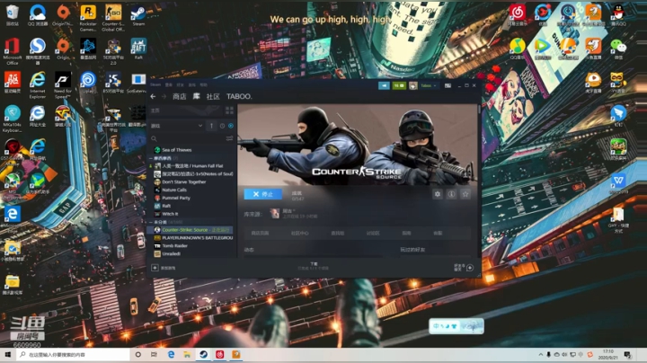Image resolution: width=647 pixels, height=363 pixels.
Task: Switch library to grid collections view icon
Action: pos(229,111)
